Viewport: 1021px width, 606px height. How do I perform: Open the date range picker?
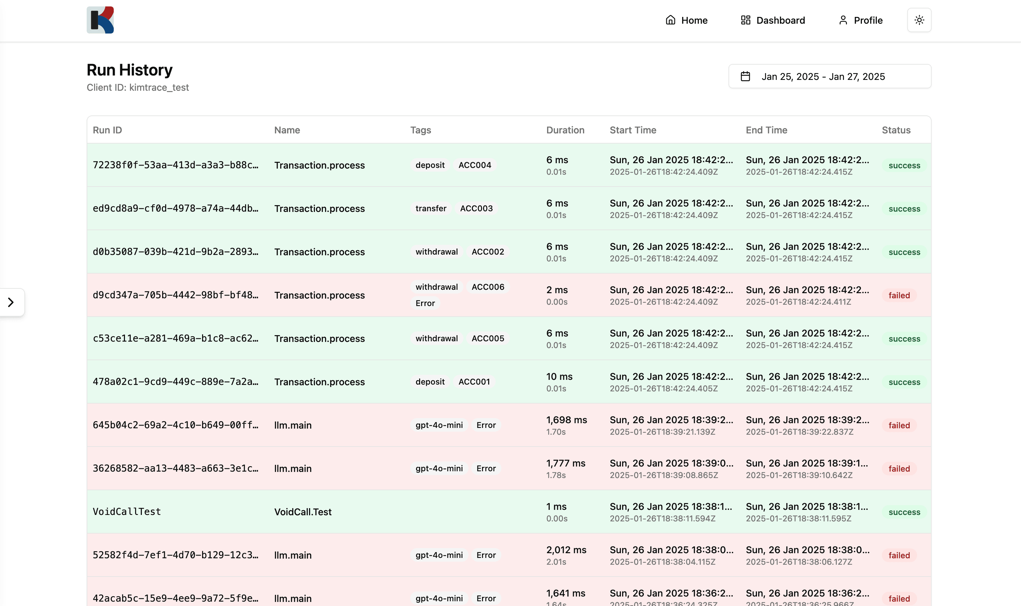829,77
